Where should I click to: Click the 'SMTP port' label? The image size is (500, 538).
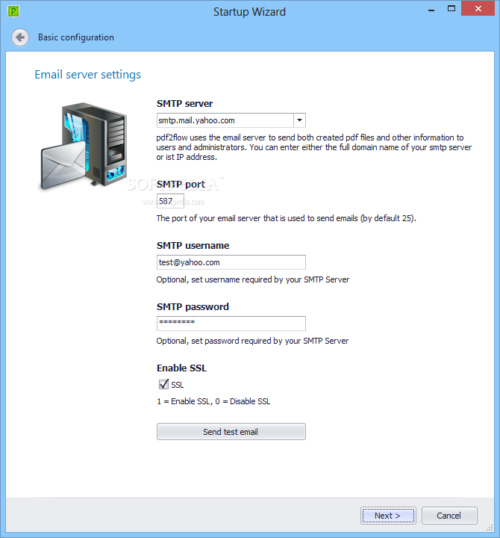tap(181, 185)
